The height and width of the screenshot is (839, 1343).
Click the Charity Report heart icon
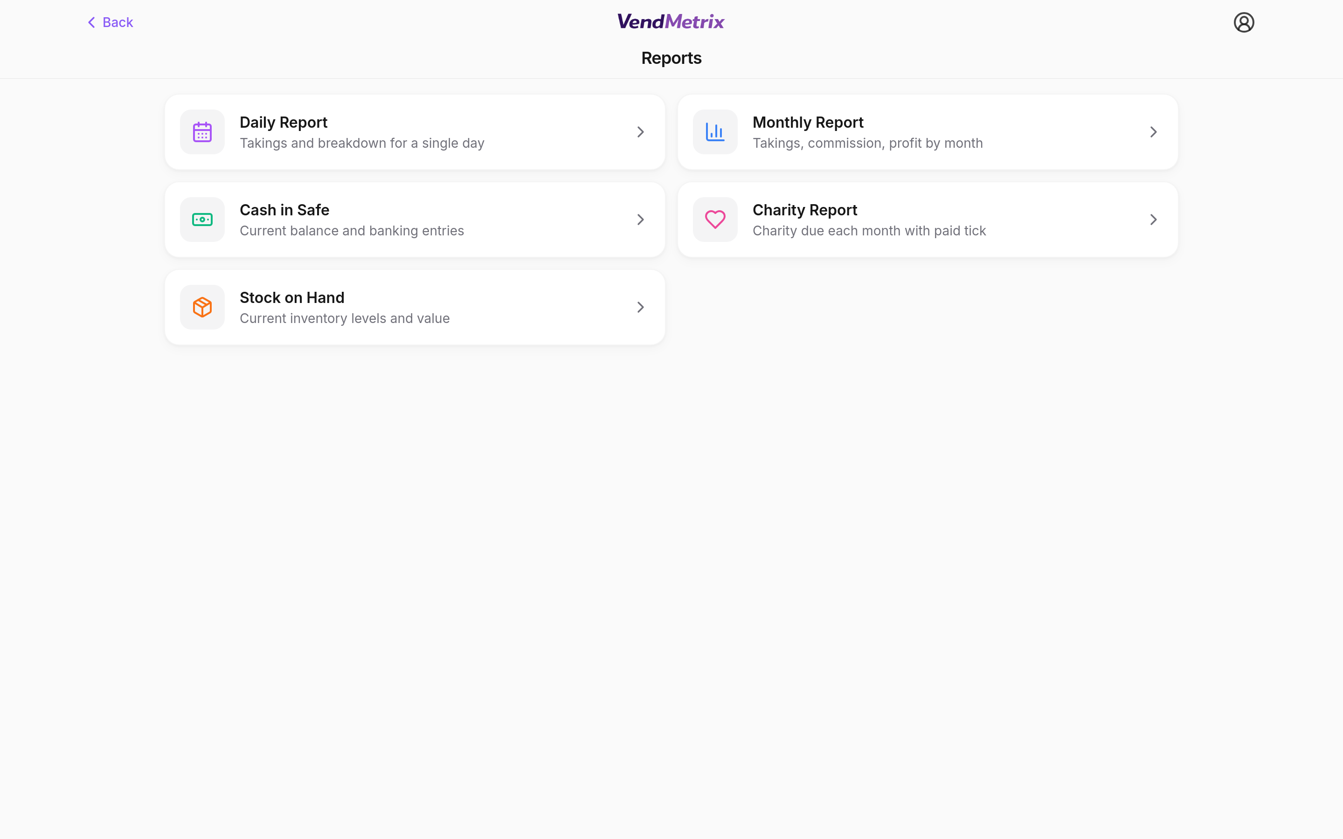[715, 220]
